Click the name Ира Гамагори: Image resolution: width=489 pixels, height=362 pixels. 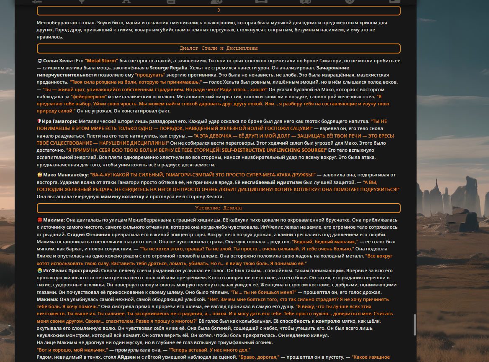(x=59, y=121)
